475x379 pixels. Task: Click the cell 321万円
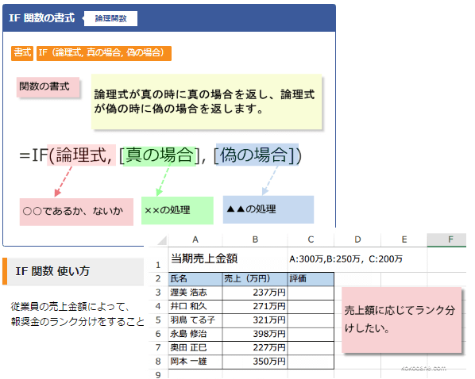pos(255,320)
